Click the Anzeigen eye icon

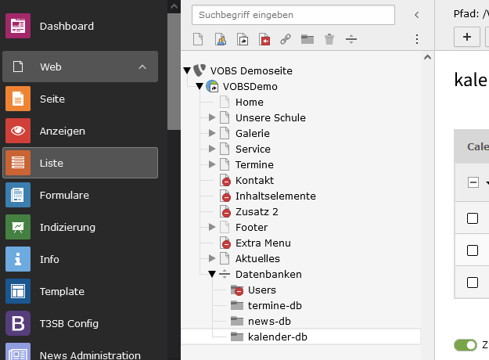[18, 131]
